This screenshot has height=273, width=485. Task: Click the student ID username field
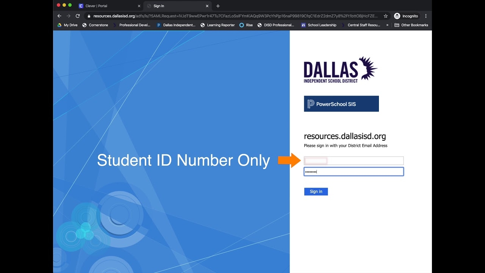pos(354,161)
